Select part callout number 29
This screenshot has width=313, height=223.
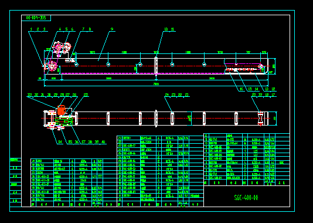pos(56,94)
